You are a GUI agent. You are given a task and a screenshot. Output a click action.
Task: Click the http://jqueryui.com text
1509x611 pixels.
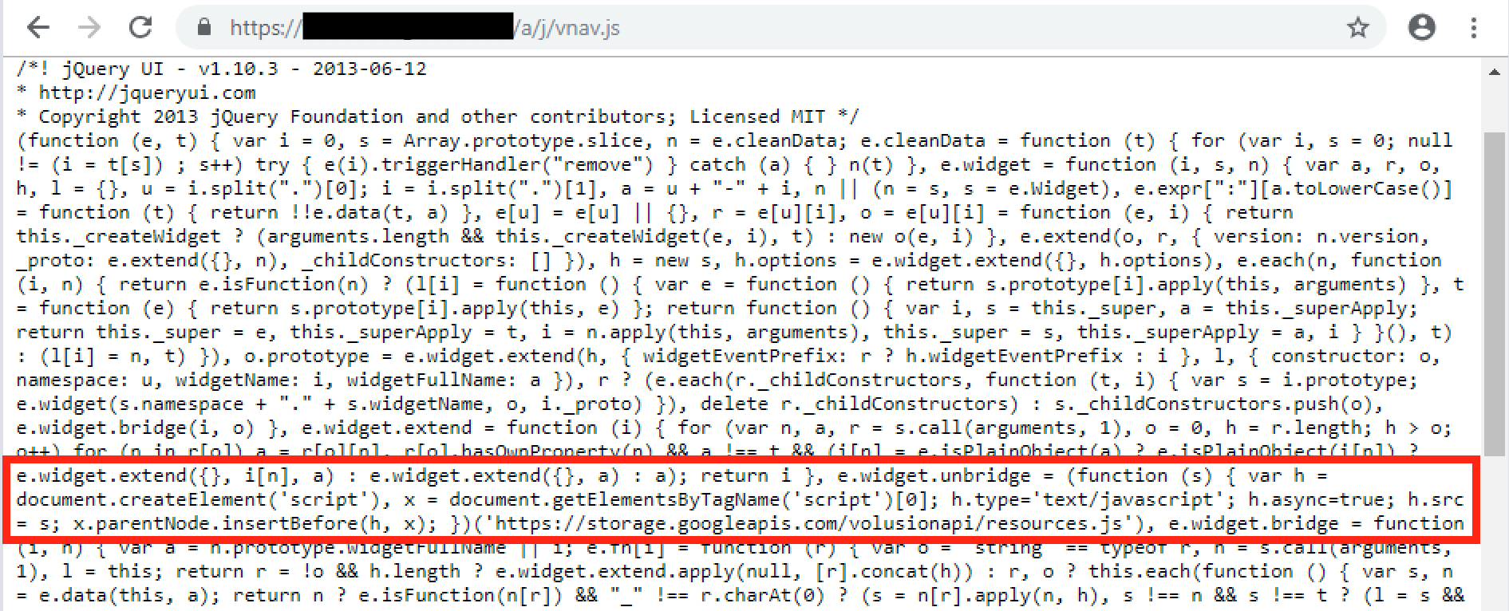tap(148, 93)
